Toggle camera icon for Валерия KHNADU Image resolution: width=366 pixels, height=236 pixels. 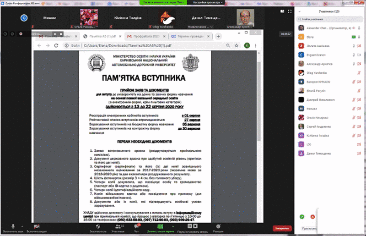coord(359,82)
